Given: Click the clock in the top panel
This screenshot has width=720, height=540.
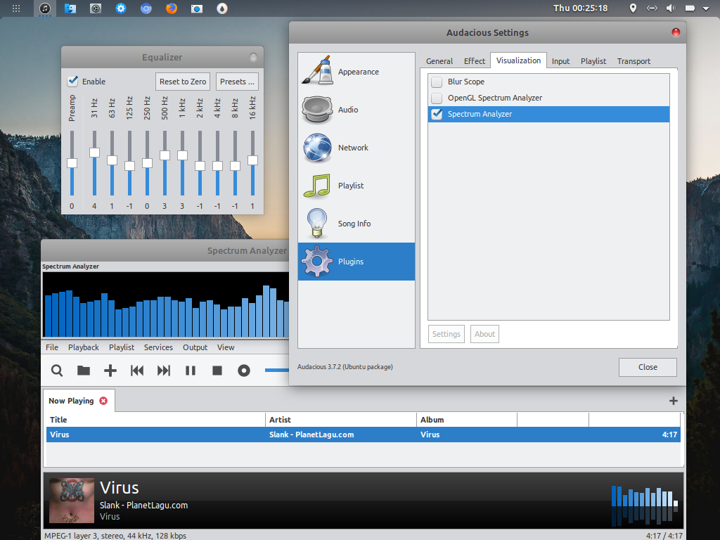Looking at the screenshot, I should point(580,8).
